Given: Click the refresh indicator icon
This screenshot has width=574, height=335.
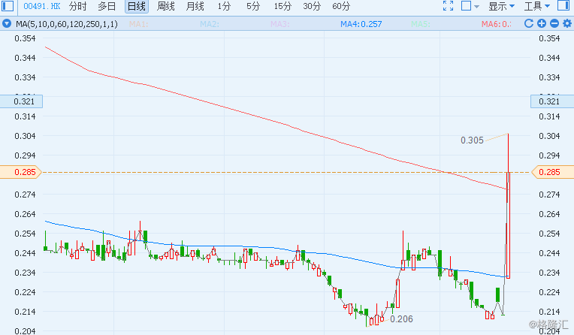Looking at the screenshot, I should click(529, 24).
